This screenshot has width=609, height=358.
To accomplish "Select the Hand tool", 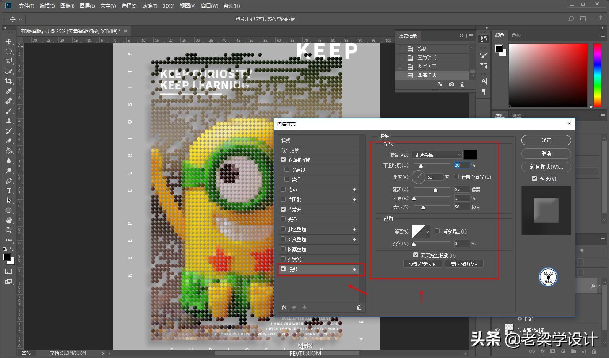I will coord(9,220).
